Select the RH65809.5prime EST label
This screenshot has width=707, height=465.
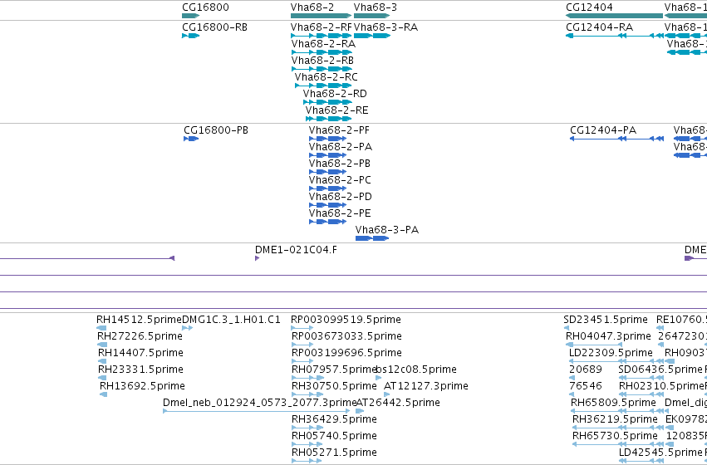(x=613, y=403)
